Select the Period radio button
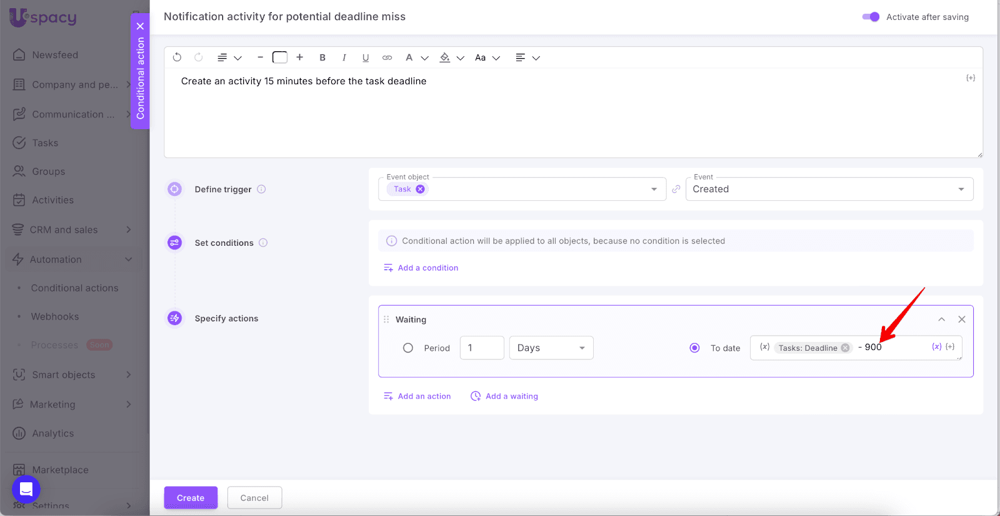 (x=408, y=348)
